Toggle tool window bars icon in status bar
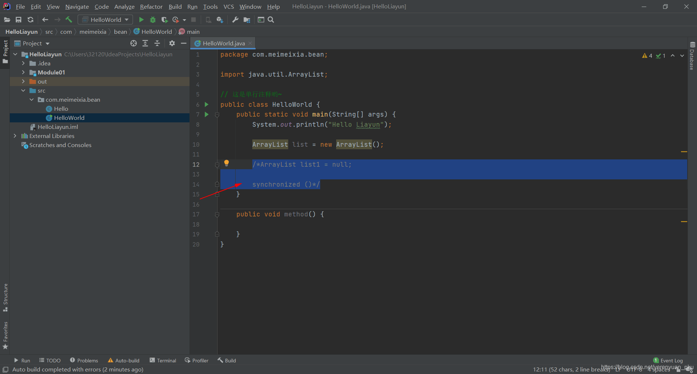The height and width of the screenshot is (374, 697). pyautogui.click(x=5, y=369)
